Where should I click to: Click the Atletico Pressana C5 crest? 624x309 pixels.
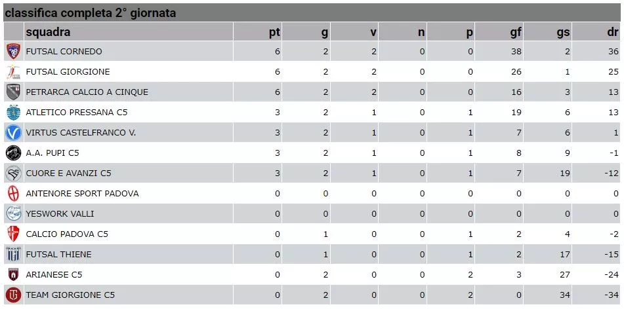tap(13, 113)
